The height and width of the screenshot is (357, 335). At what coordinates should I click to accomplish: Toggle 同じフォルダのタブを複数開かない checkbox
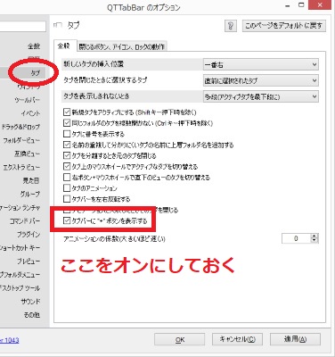tap(67, 123)
